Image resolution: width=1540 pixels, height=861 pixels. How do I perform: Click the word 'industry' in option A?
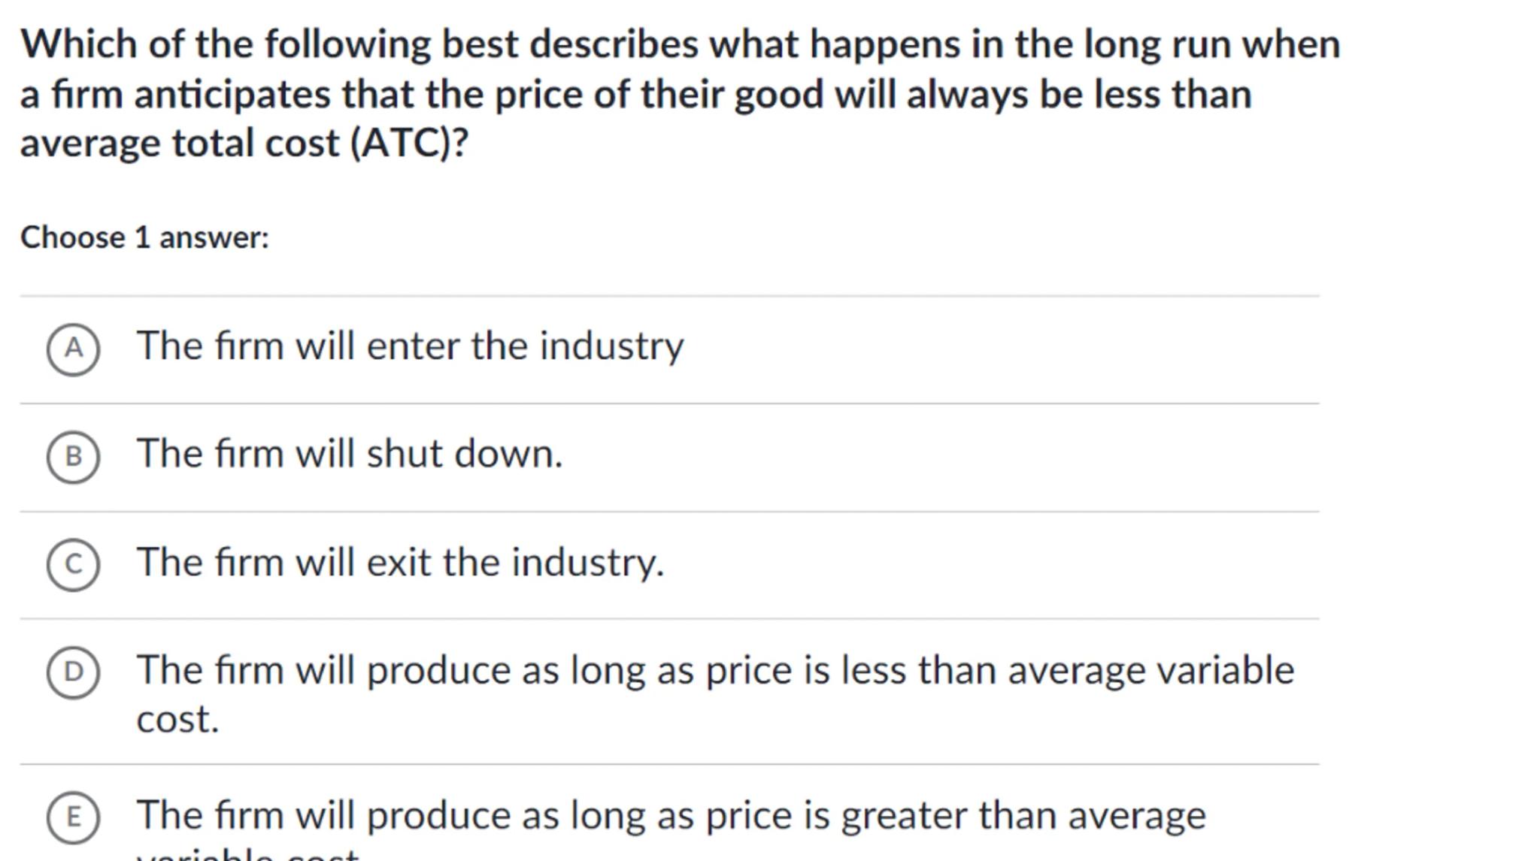[x=611, y=346]
